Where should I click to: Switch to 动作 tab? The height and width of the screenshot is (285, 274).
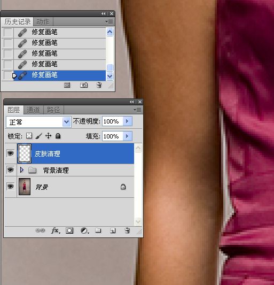[x=43, y=21]
